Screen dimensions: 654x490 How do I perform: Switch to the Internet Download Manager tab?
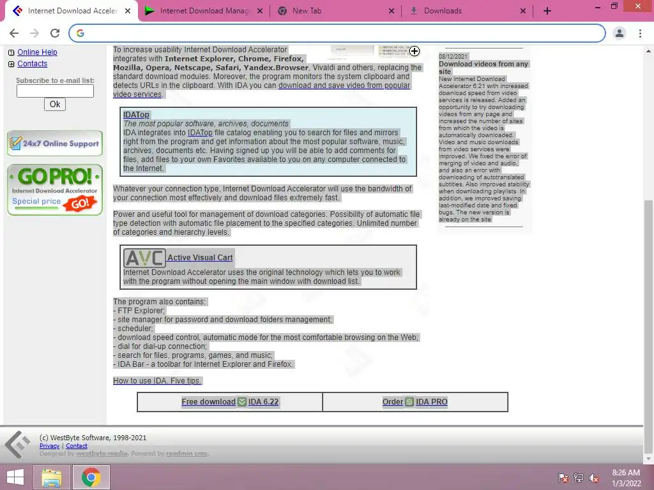(x=203, y=11)
